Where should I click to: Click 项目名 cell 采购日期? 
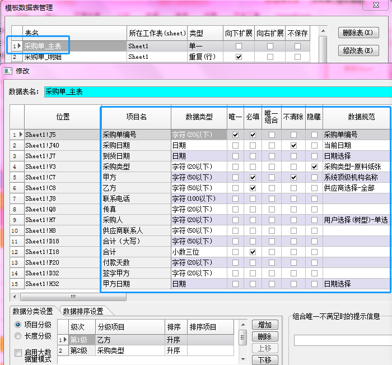coord(136,145)
